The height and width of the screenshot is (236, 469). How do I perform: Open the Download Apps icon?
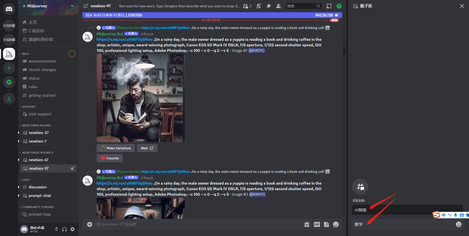point(9,99)
